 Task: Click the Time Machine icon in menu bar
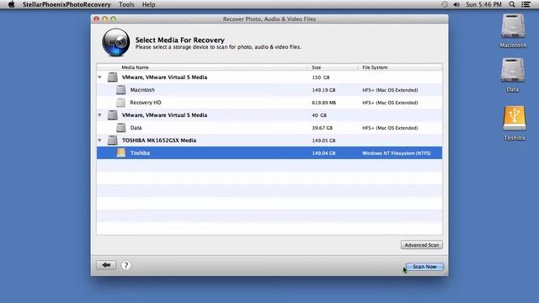(445, 4)
